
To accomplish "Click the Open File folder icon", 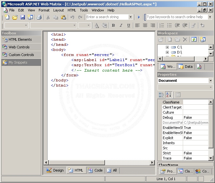I will [15, 17].
